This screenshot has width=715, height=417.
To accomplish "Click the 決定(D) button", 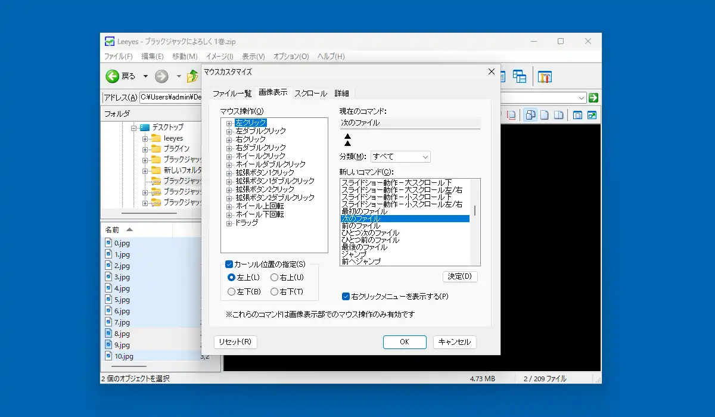I will tap(460, 276).
